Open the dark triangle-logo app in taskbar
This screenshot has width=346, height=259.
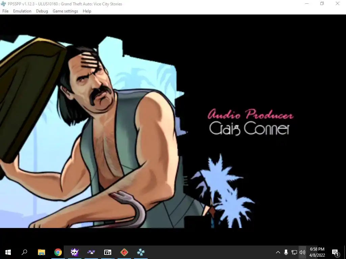click(91, 252)
